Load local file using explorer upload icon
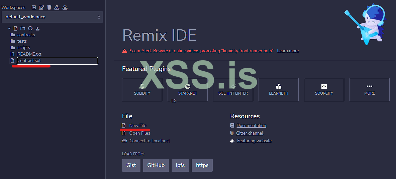The width and height of the screenshot is (396, 179). point(38,28)
